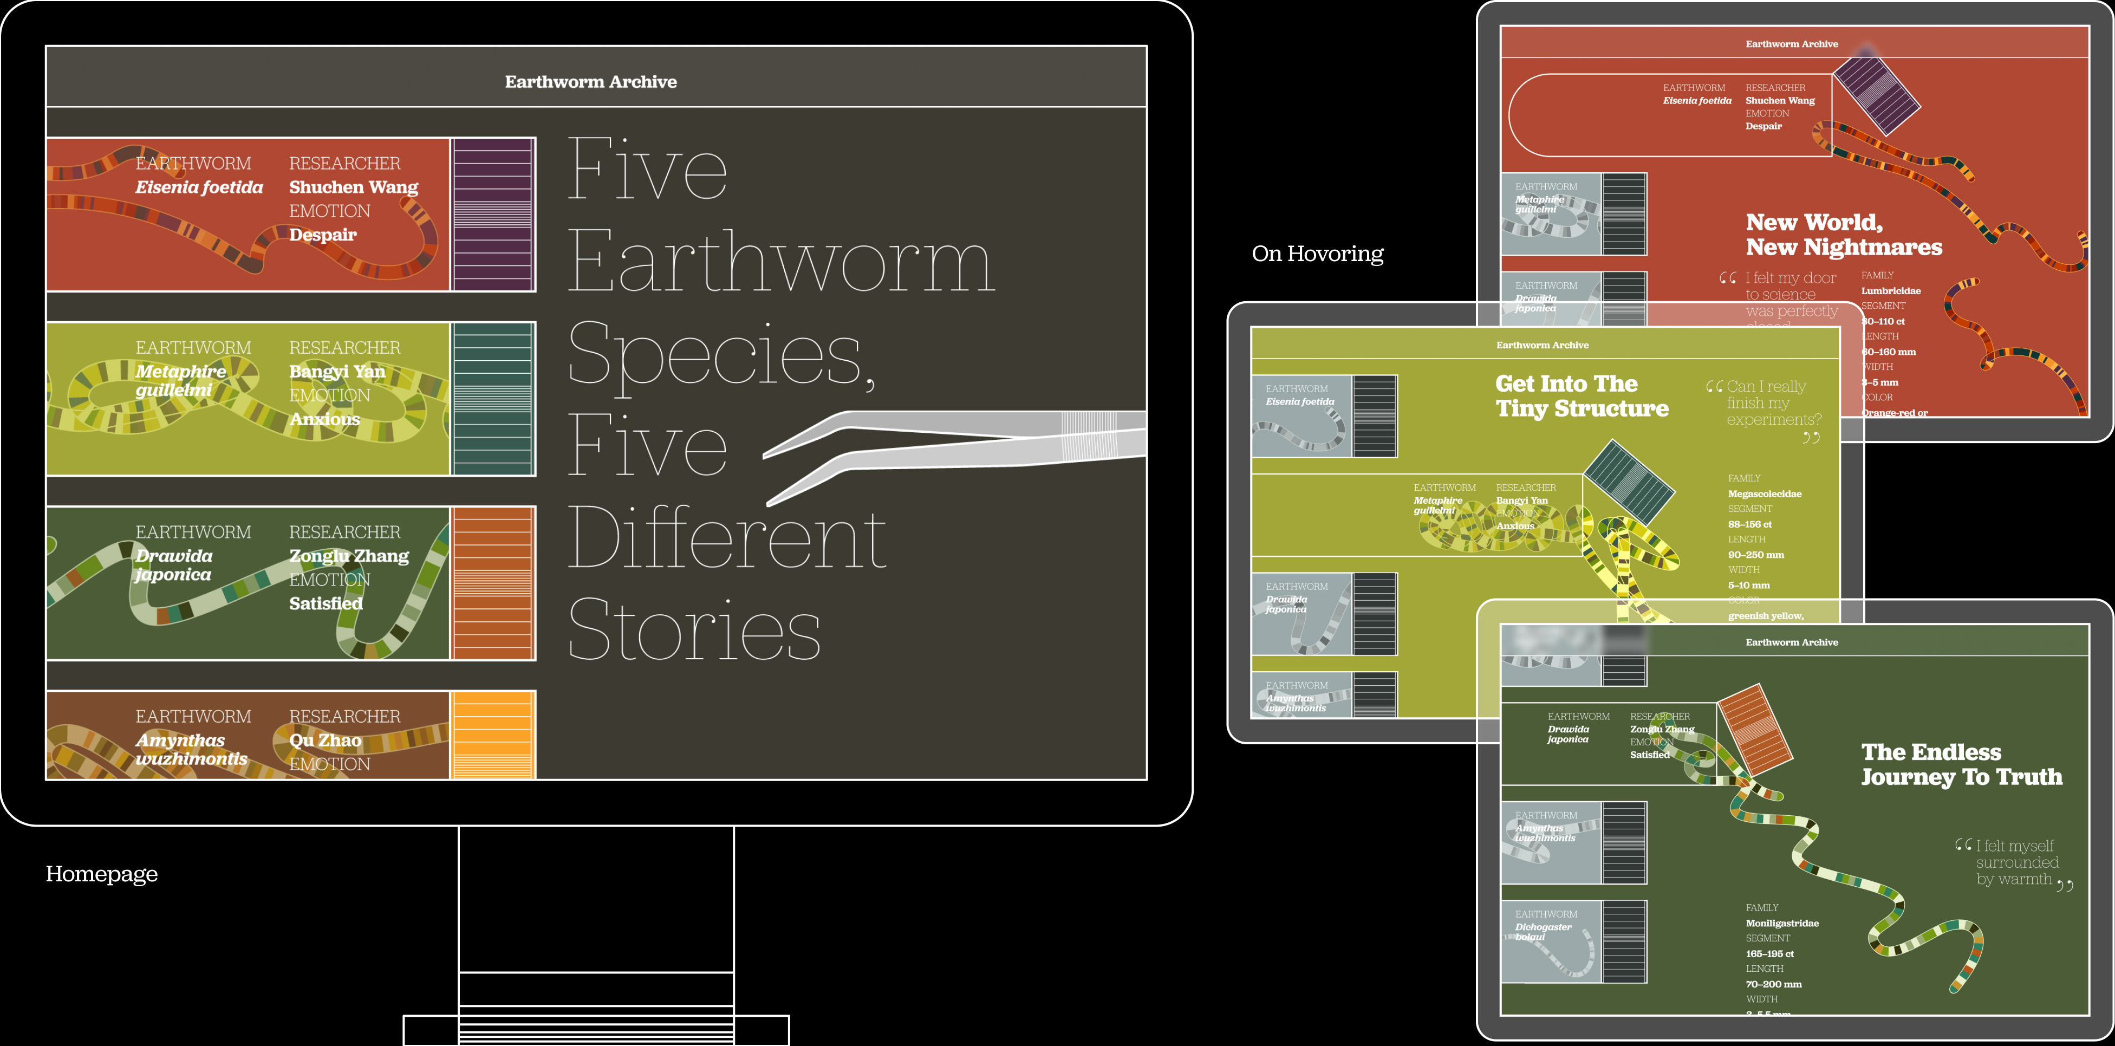
Task: Click the 70–200 mm length value
Action: (x=1773, y=984)
